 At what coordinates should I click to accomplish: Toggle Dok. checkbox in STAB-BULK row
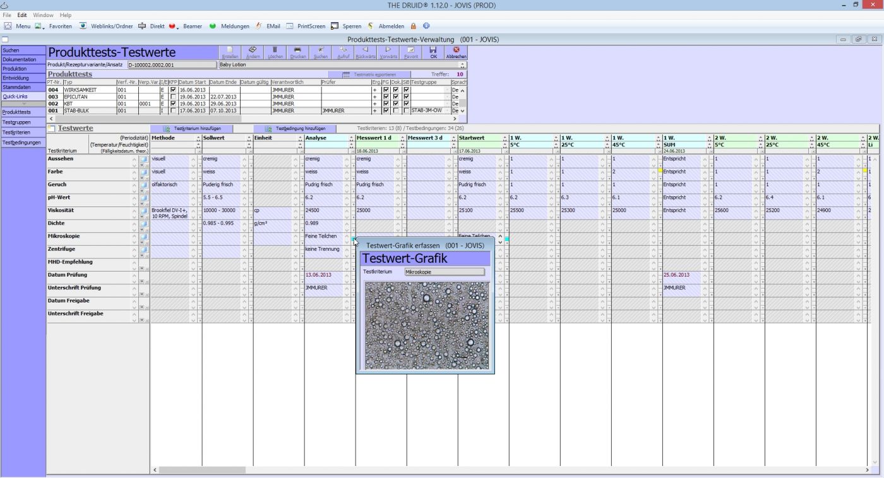coord(395,111)
